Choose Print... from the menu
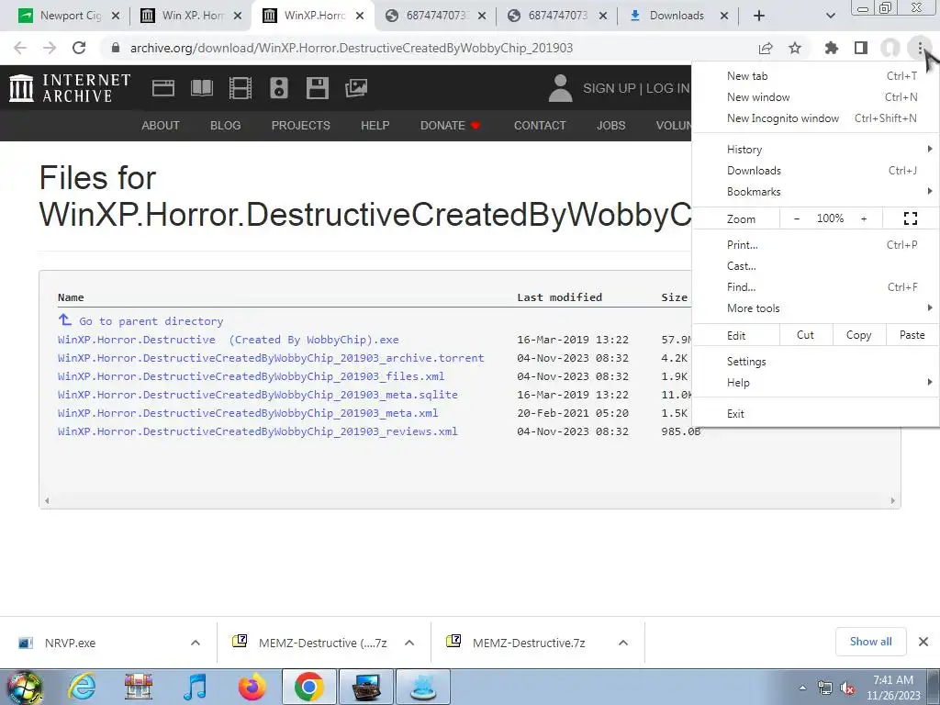This screenshot has height=705, width=940. (x=815, y=244)
